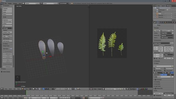Open the Timeline editor type icon
Viewport: 176px width, 99px height.
click(2, 98)
